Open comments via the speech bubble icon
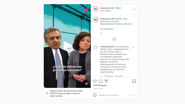This screenshot has width=185, height=104. [100, 81]
